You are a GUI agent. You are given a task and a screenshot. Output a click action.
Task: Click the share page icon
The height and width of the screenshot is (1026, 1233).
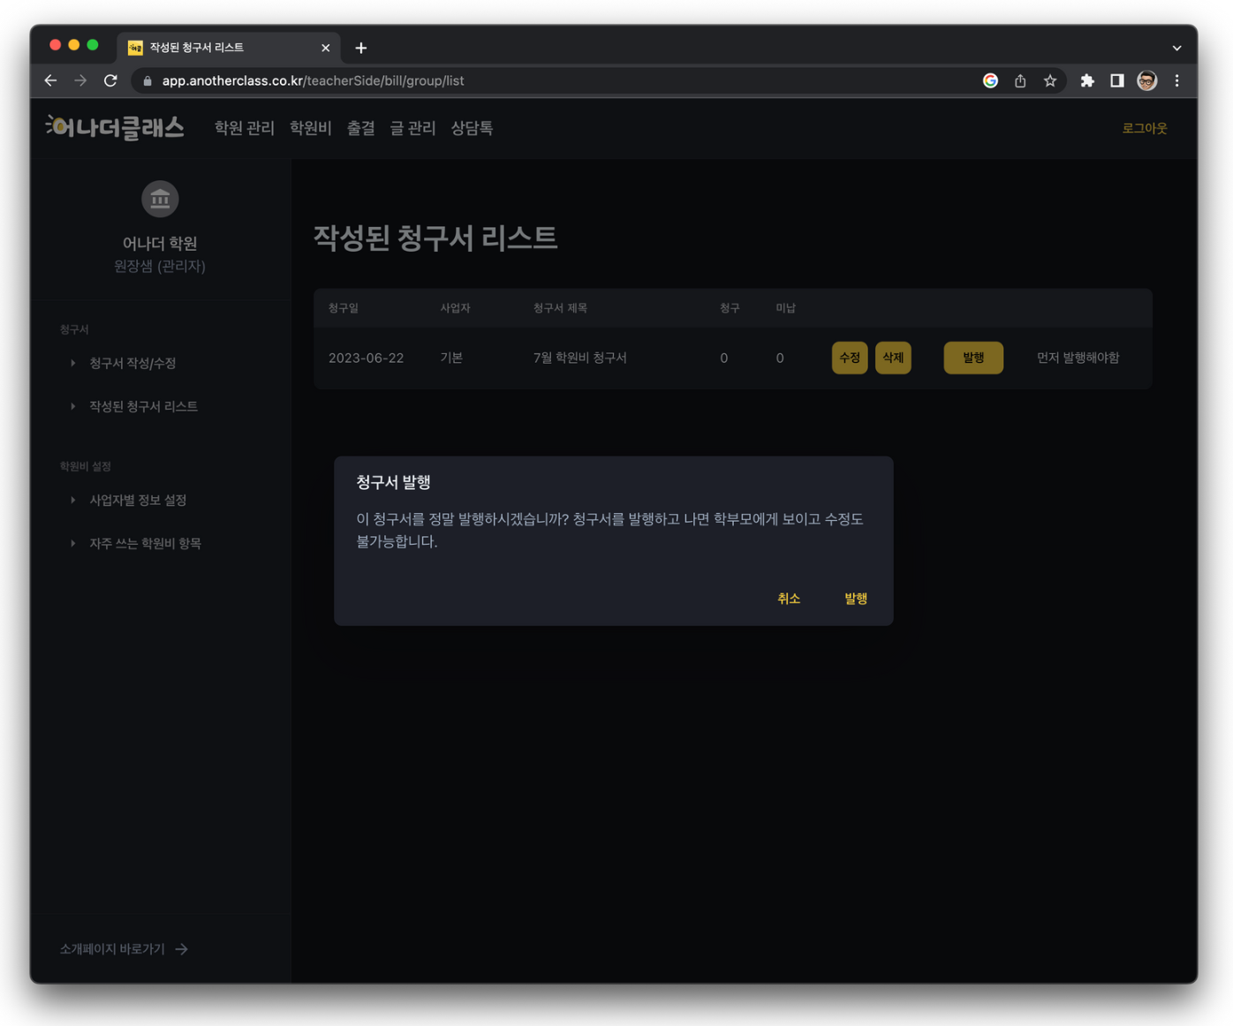(x=1020, y=80)
